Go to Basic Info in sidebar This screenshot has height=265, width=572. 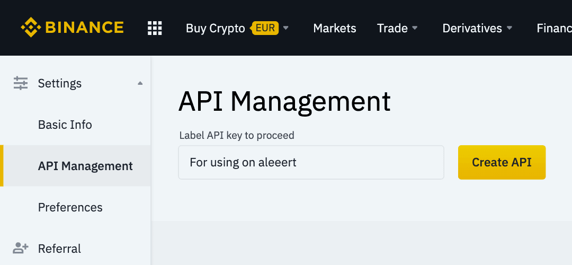[65, 125]
